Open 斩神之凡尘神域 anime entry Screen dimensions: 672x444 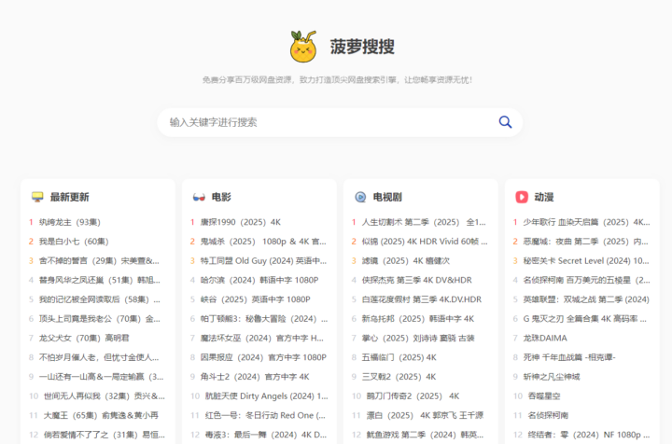click(x=552, y=377)
